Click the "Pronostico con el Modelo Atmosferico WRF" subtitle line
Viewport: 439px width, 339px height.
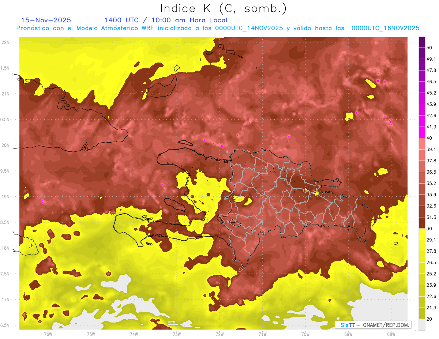pyautogui.click(x=218, y=28)
